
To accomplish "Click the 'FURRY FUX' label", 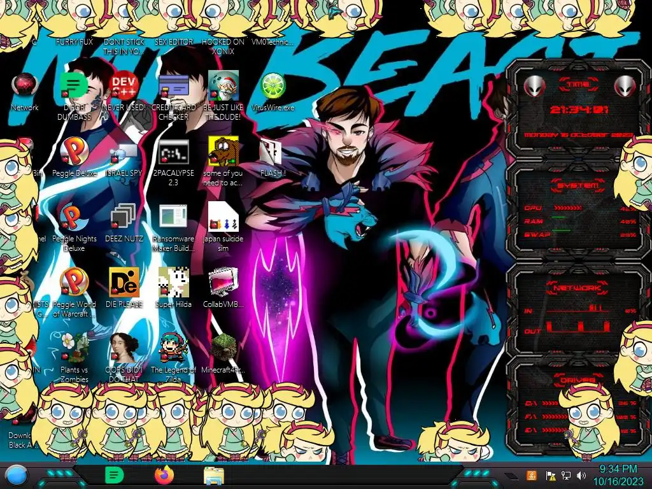I will pos(74,42).
